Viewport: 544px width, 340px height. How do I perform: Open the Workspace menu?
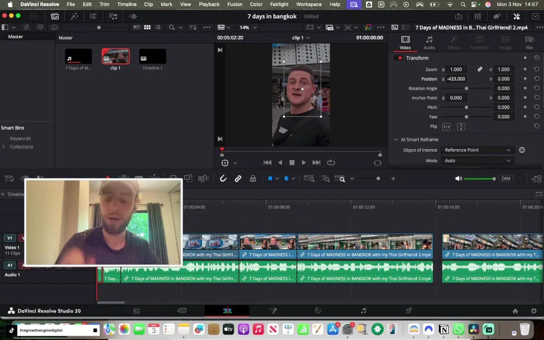pyautogui.click(x=309, y=4)
